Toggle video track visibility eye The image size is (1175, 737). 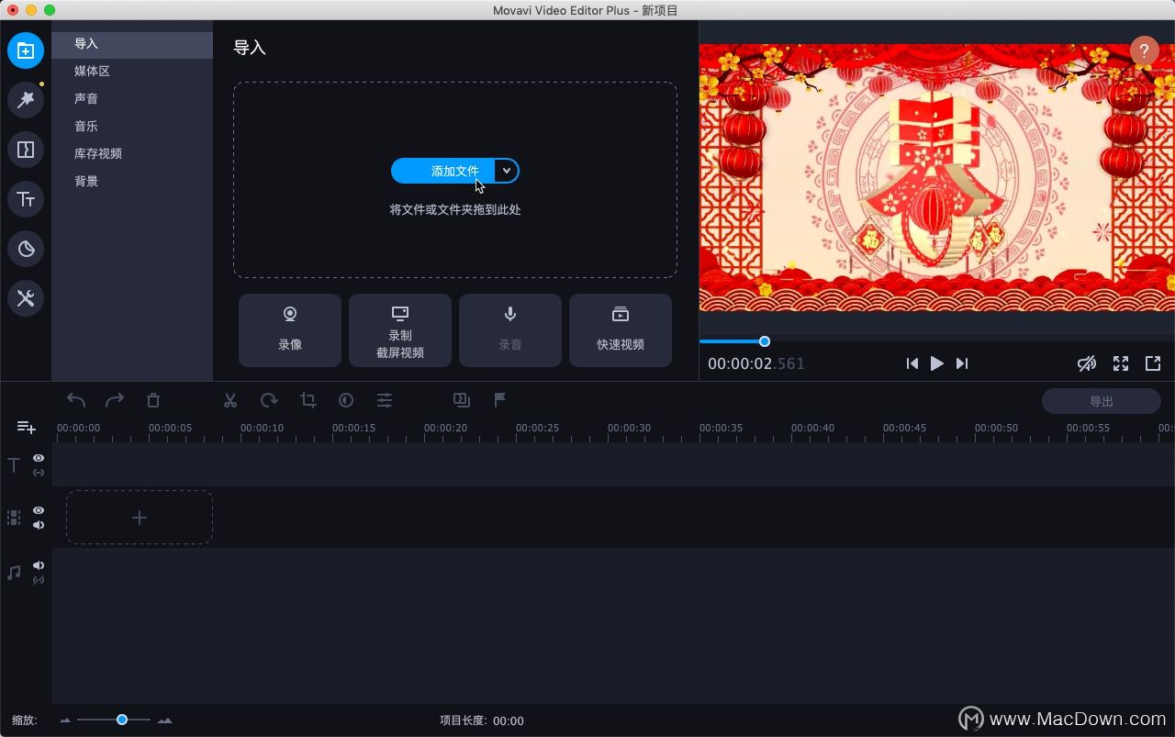click(x=39, y=510)
